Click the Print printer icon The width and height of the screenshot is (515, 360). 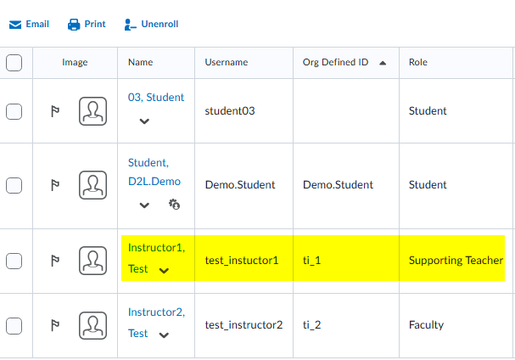click(74, 25)
